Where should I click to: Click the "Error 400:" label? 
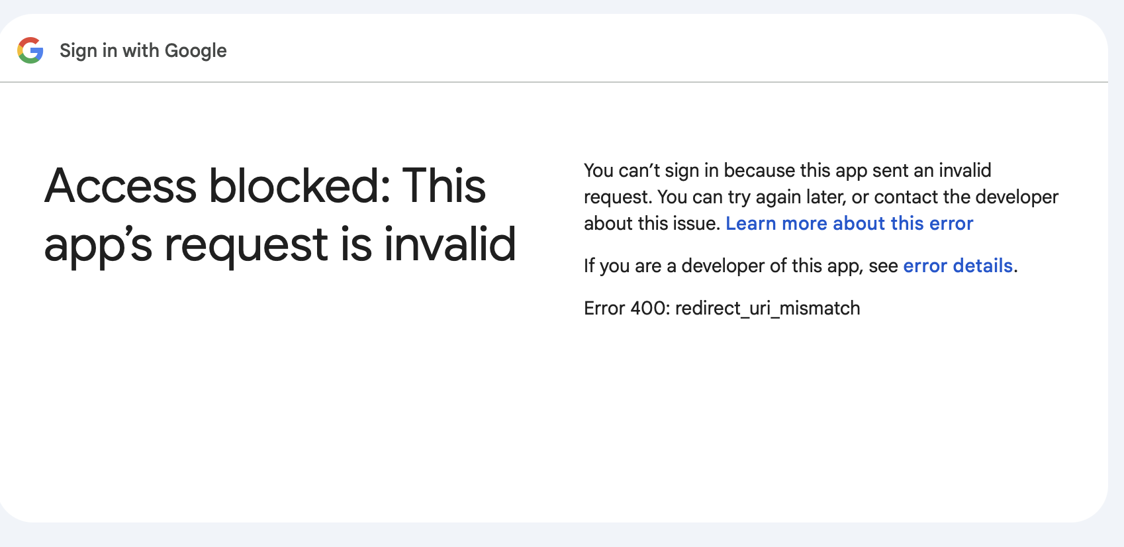[627, 309]
